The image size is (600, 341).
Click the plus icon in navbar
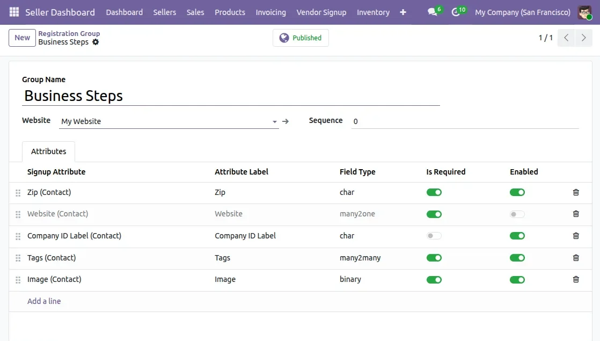point(403,12)
